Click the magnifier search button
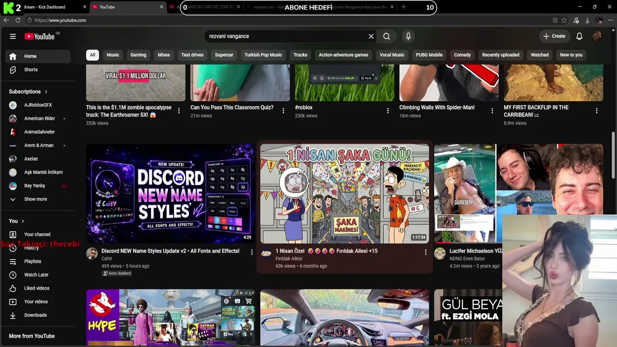Viewport: 617px width, 347px height. point(387,36)
